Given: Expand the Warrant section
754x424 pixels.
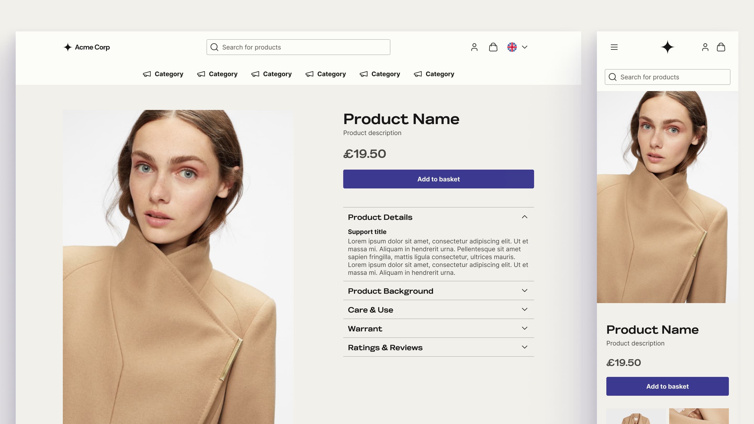Looking at the screenshot, I should click(524, 328).
